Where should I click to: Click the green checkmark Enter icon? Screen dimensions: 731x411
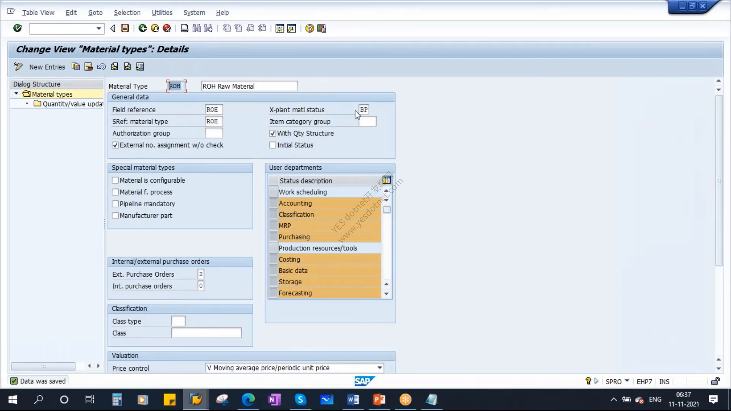[x=18, y=28]
